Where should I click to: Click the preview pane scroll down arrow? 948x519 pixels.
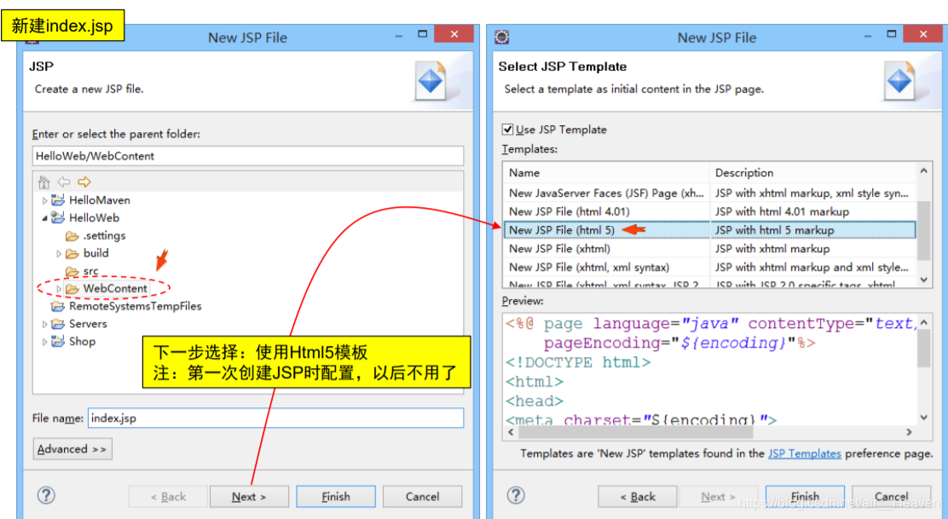pos(924,418)
